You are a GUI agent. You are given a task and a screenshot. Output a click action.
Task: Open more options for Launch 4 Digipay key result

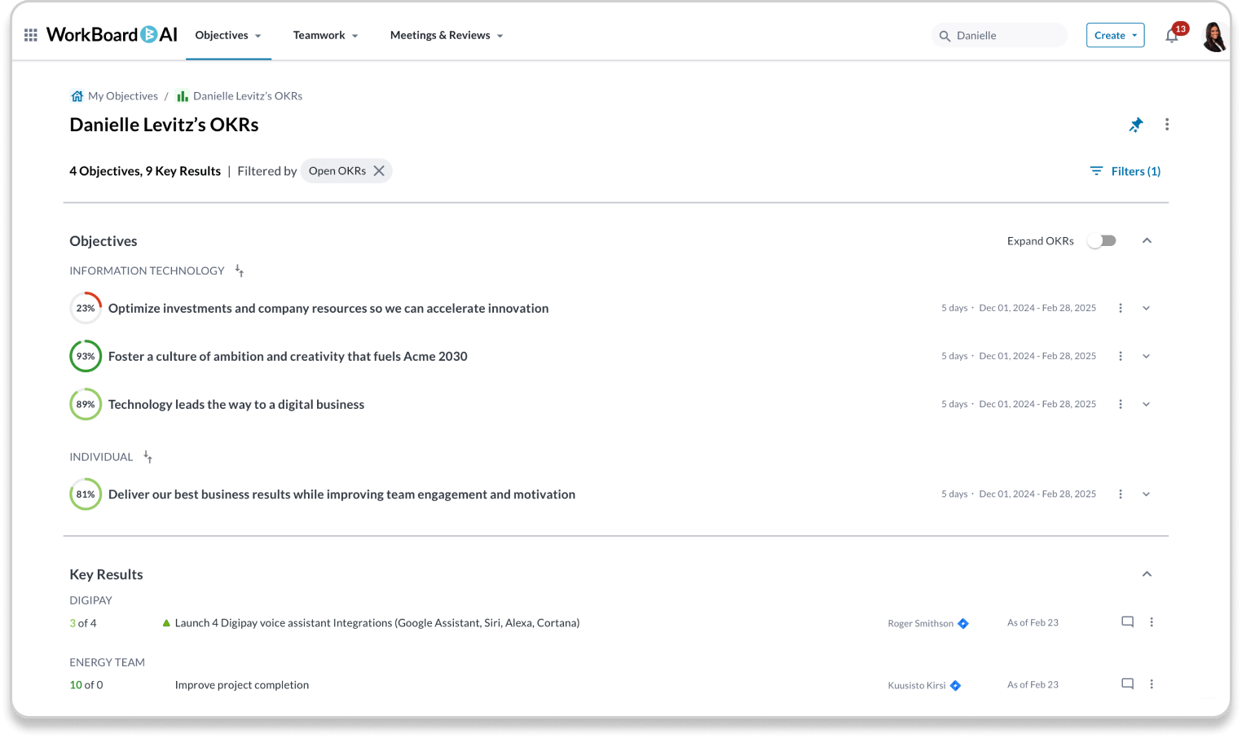pos(1152,622)
